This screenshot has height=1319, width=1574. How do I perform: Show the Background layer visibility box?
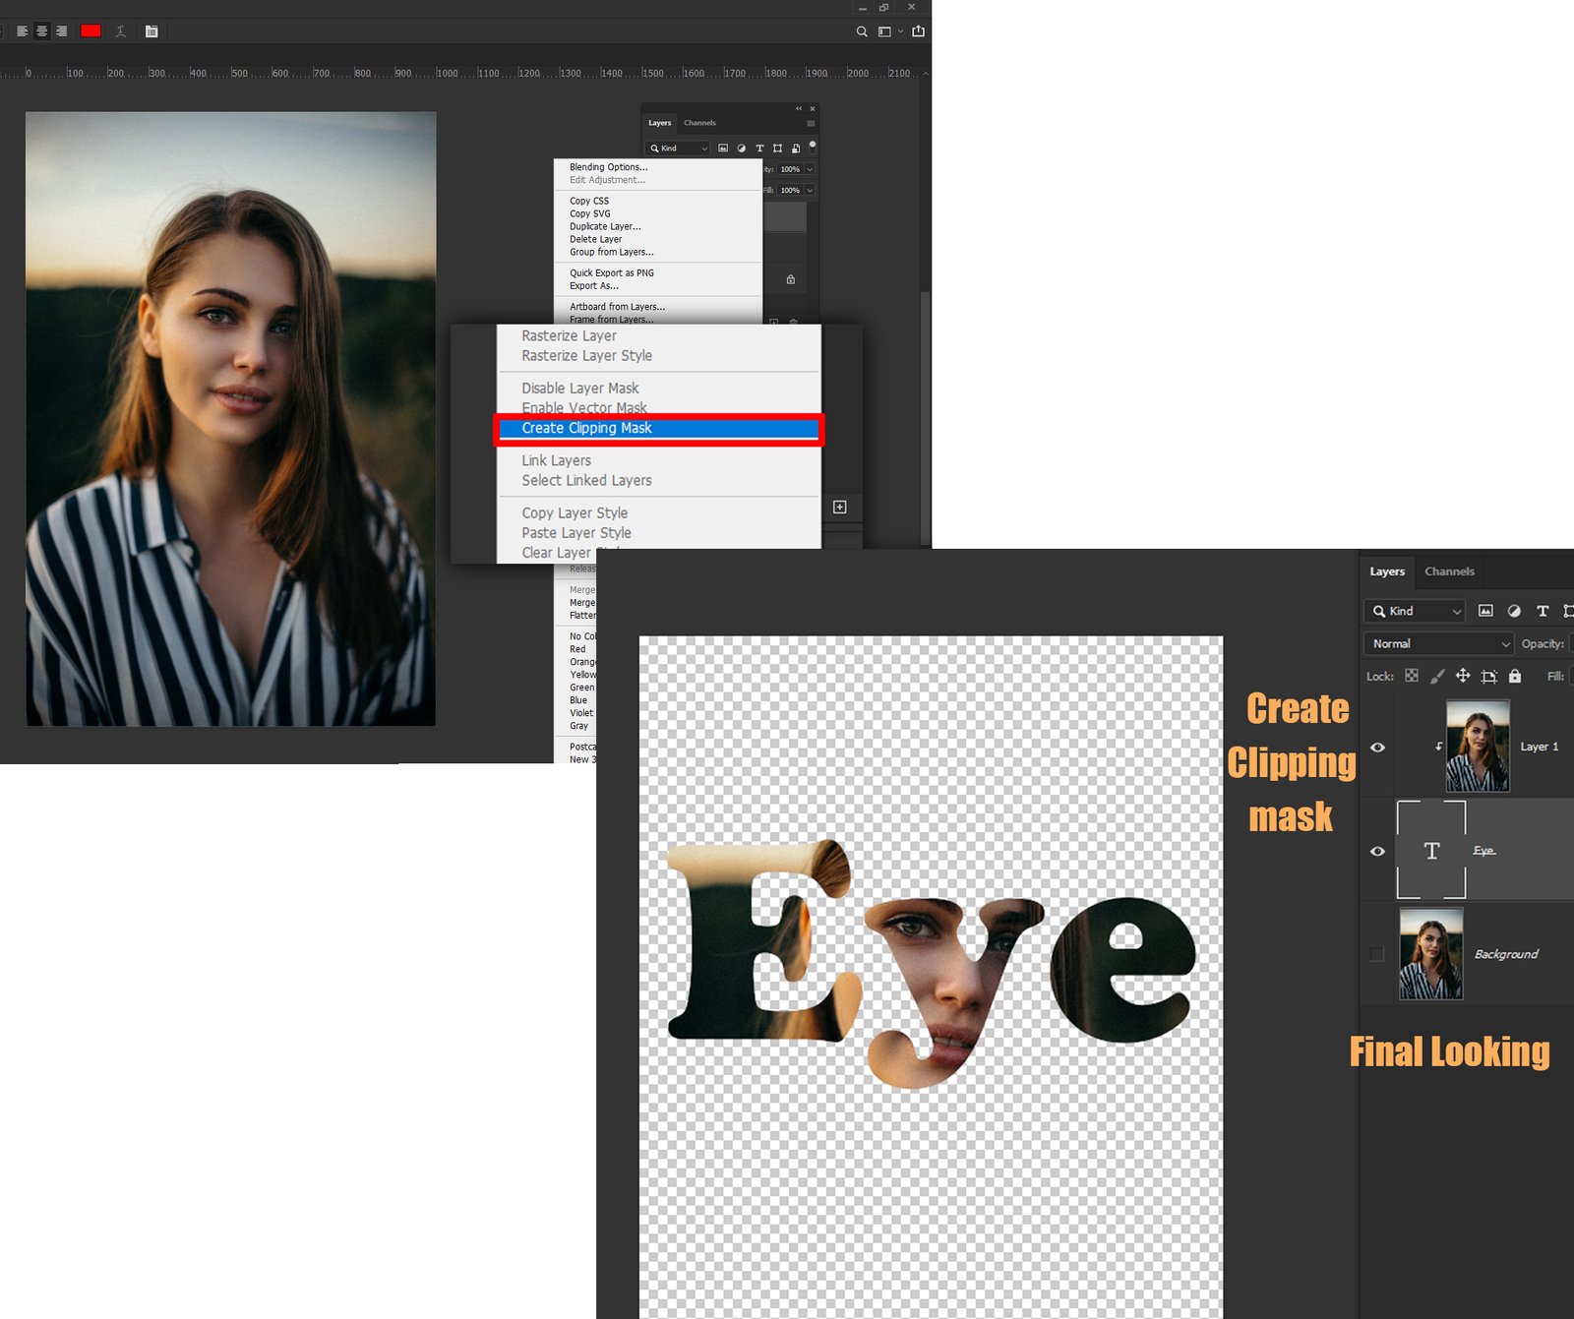point(1376,954)
